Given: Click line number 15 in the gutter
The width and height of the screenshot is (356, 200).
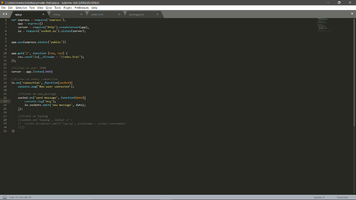Looking at the screenshot, I should [x=6, y=72].
